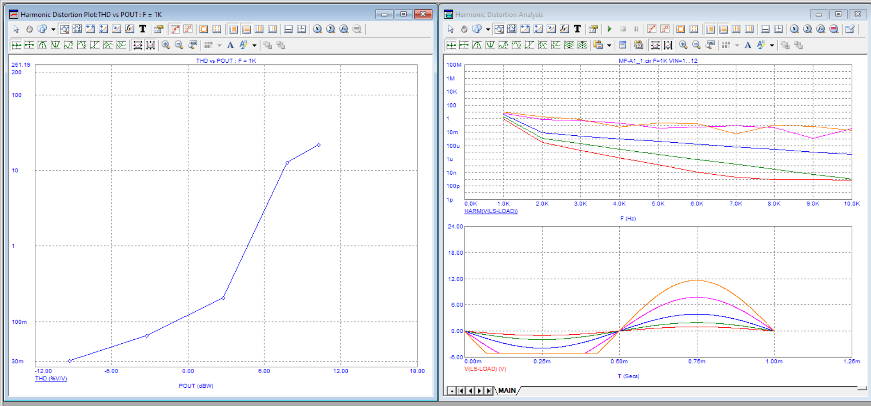Click the fx Go To Performance icon in Analysis window
The width and height of the screenshot is (871, 406).
click(821, 29)
